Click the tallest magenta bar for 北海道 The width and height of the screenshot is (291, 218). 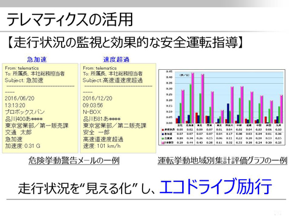click(x=193, y=98)
